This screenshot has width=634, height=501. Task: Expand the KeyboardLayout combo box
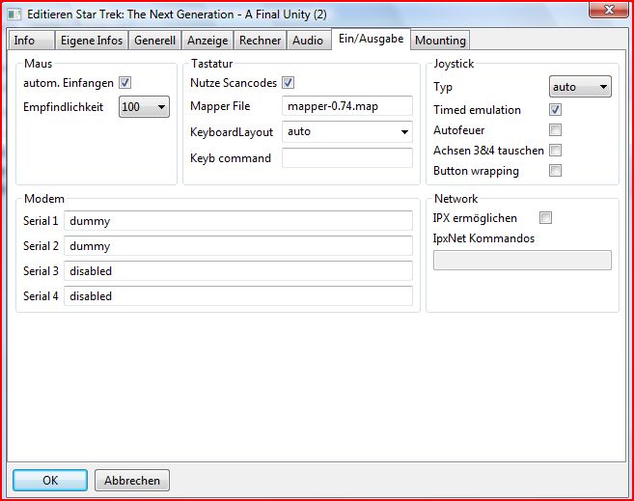(x=347, y=131)
